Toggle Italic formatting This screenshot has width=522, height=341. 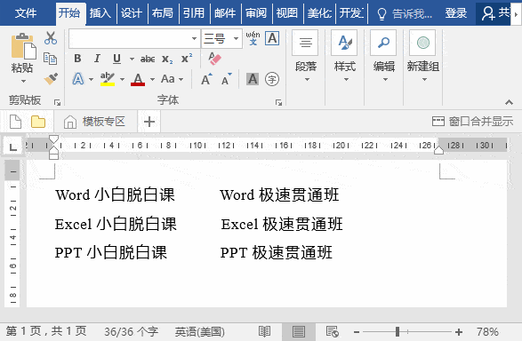click(x=97, y=59)
